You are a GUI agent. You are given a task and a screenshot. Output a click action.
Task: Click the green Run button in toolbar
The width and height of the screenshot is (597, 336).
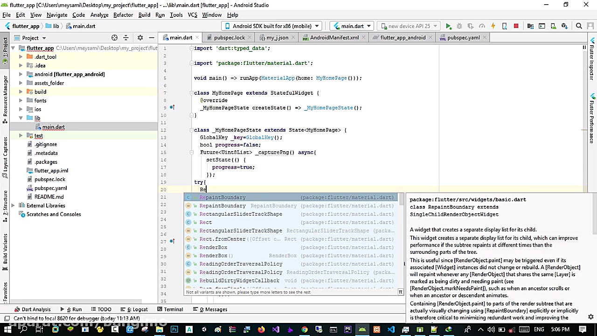[x=448, y=26]
